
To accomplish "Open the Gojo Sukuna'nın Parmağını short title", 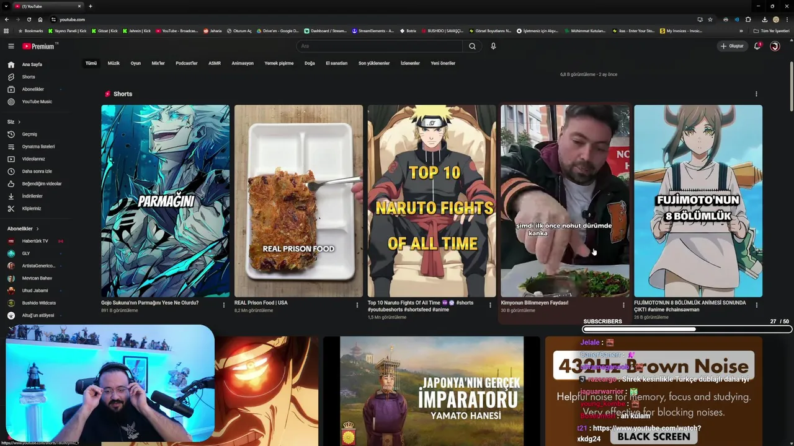I will pyautogui.click(x=150, y=303).
